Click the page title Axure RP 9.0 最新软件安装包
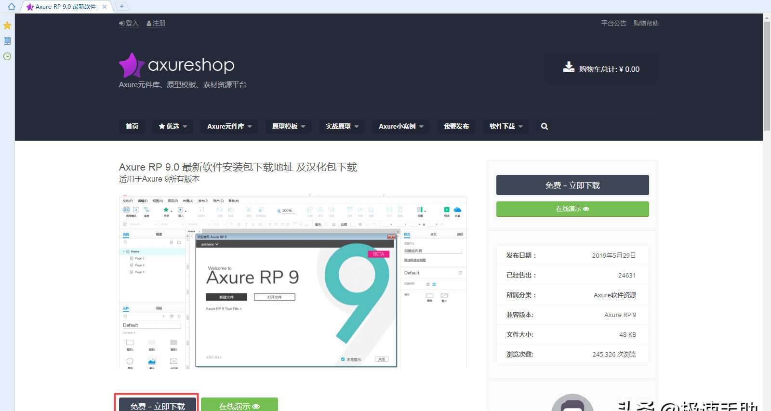Screen dimensions: 771x411 (x=238, y=167)
